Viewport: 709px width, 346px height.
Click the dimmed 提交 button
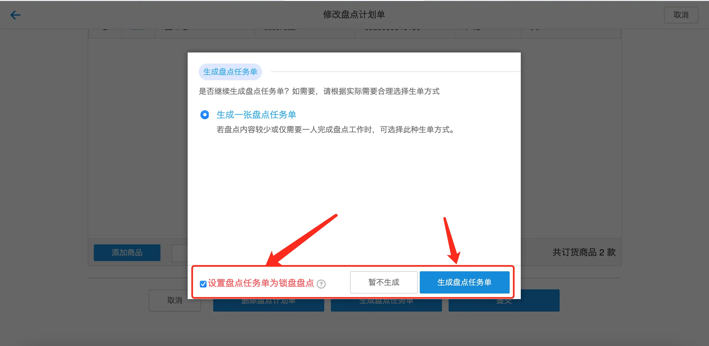pyautogui.click(x=504, y=305)
